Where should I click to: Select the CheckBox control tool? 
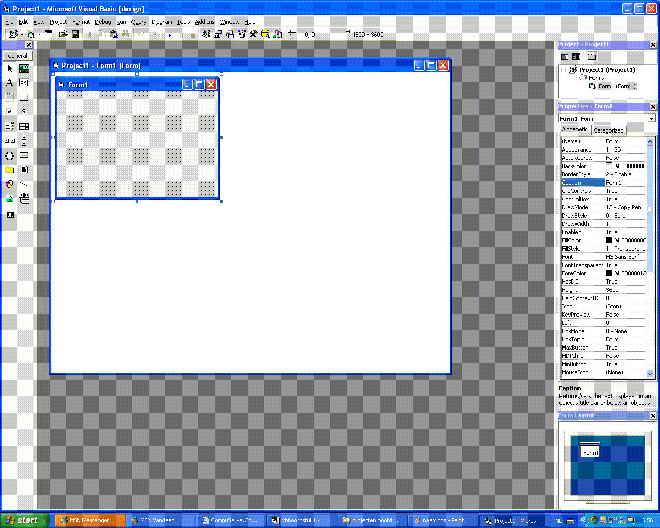(10, 112)
